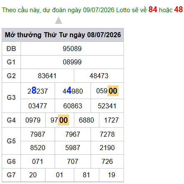Select G3 prize number 60863

(73, 106)
